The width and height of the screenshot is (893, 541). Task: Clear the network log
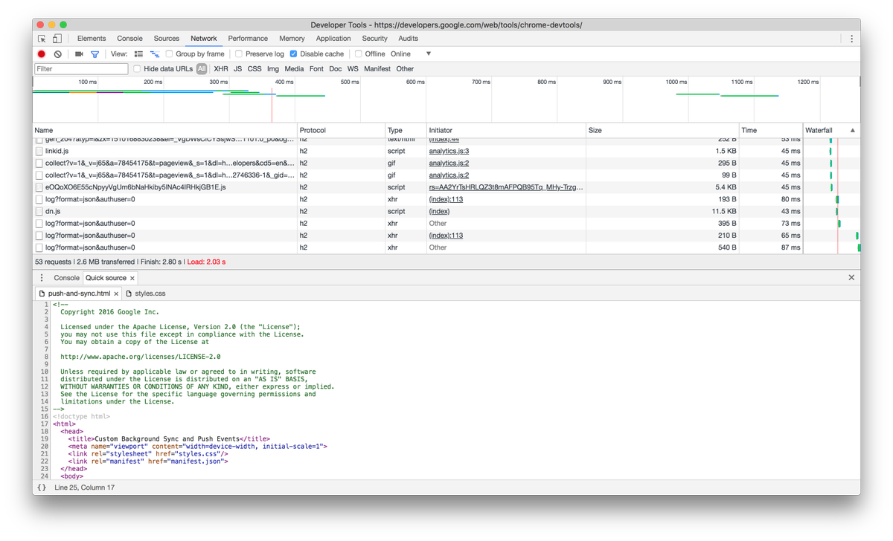click(x=58, y=54)
